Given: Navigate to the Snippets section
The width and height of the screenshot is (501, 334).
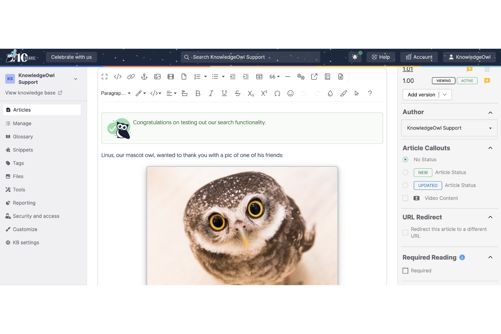Looking at the screenshot, I should (x=23, y=150).
